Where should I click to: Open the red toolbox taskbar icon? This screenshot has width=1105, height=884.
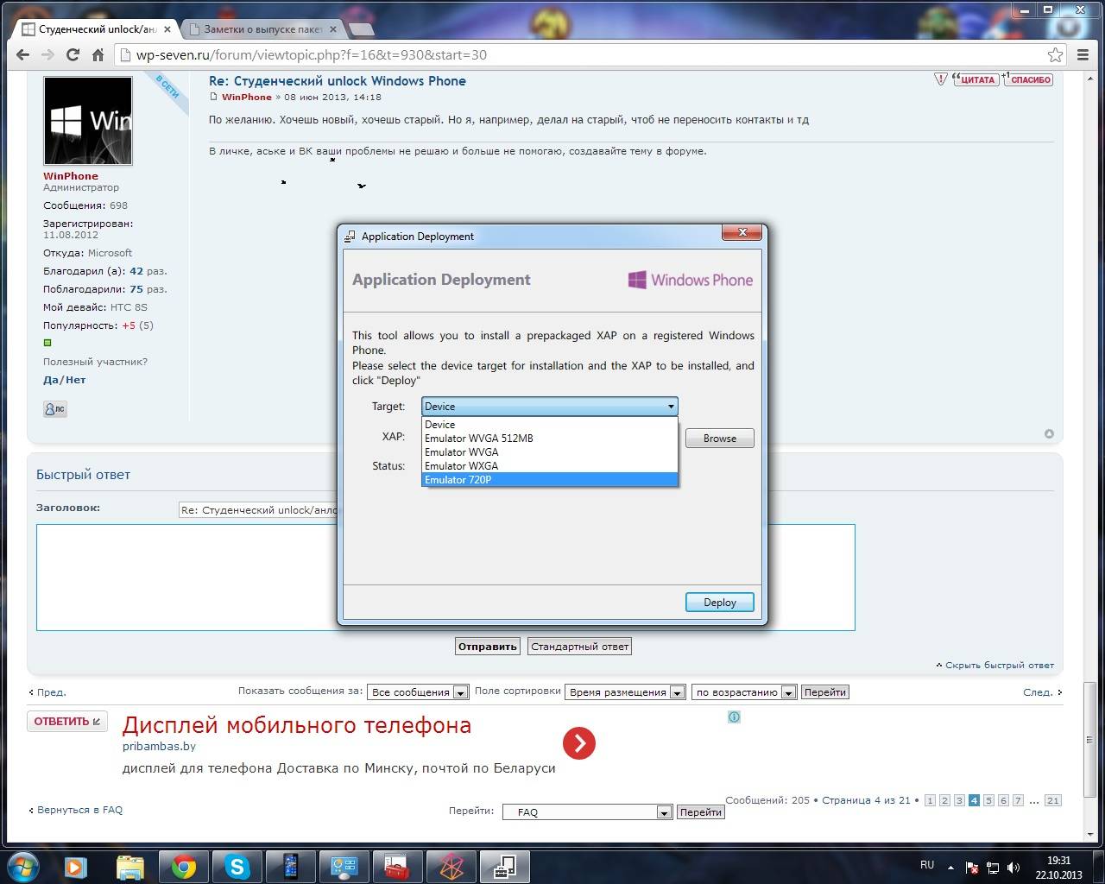397,866
